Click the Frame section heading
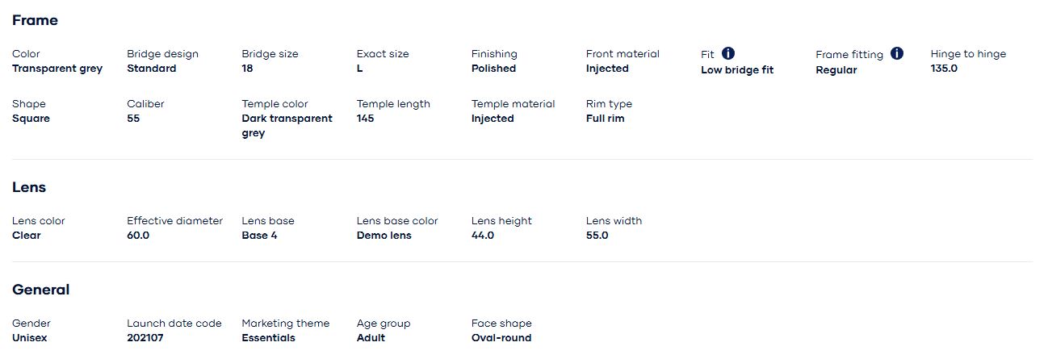The width and height of the screenshot is (1048, 359). pyautogui.click(x=35, y=20)
